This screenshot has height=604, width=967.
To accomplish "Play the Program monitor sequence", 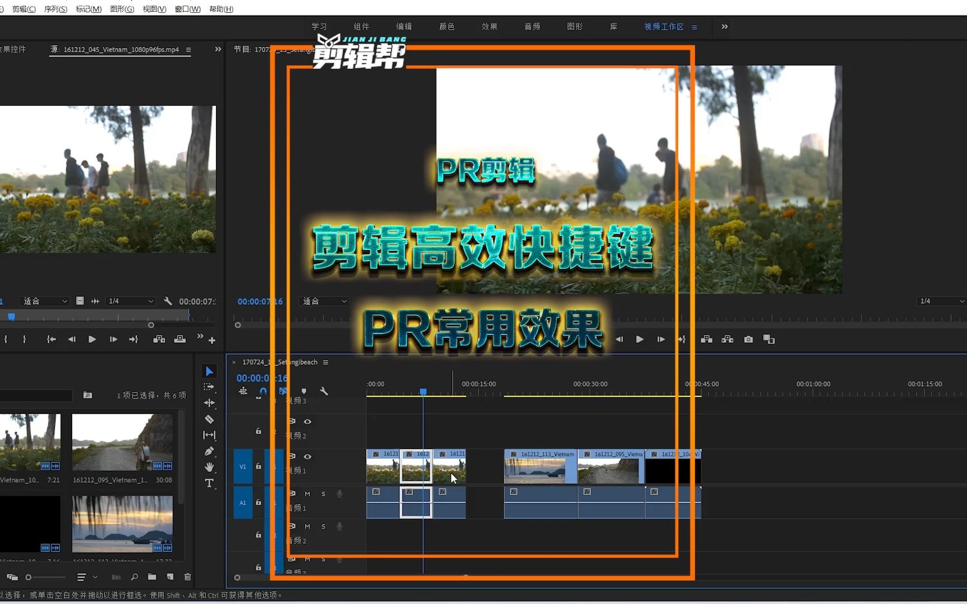I will 640,339.
